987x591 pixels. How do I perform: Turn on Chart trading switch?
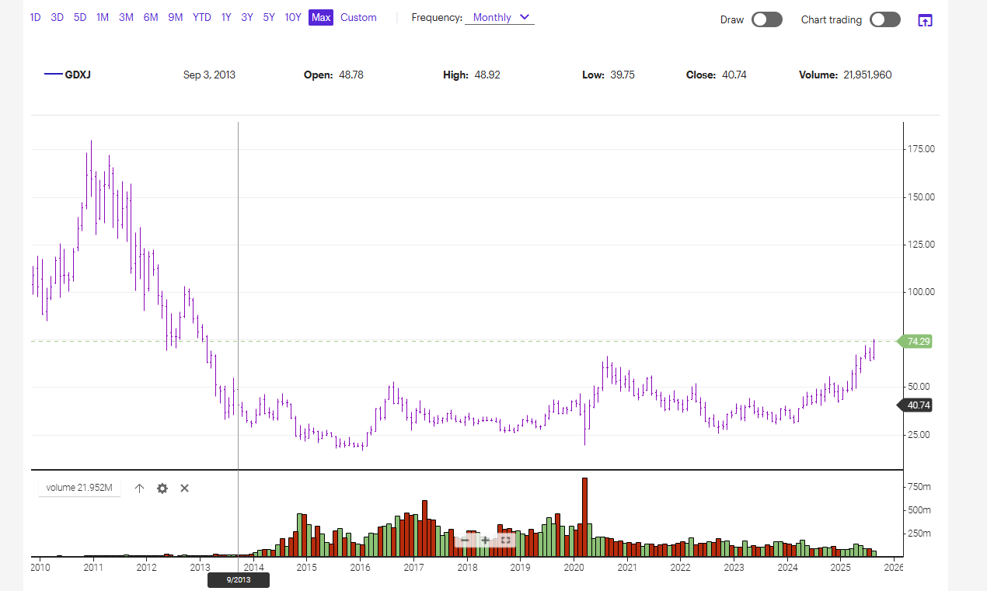884,20
